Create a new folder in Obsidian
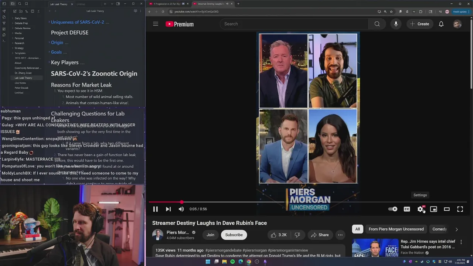 pos(21,11)
